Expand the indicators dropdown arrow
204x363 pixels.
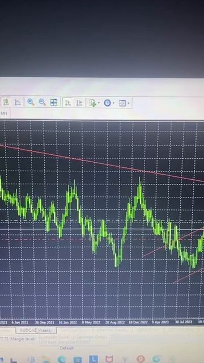tap(99, 103)
